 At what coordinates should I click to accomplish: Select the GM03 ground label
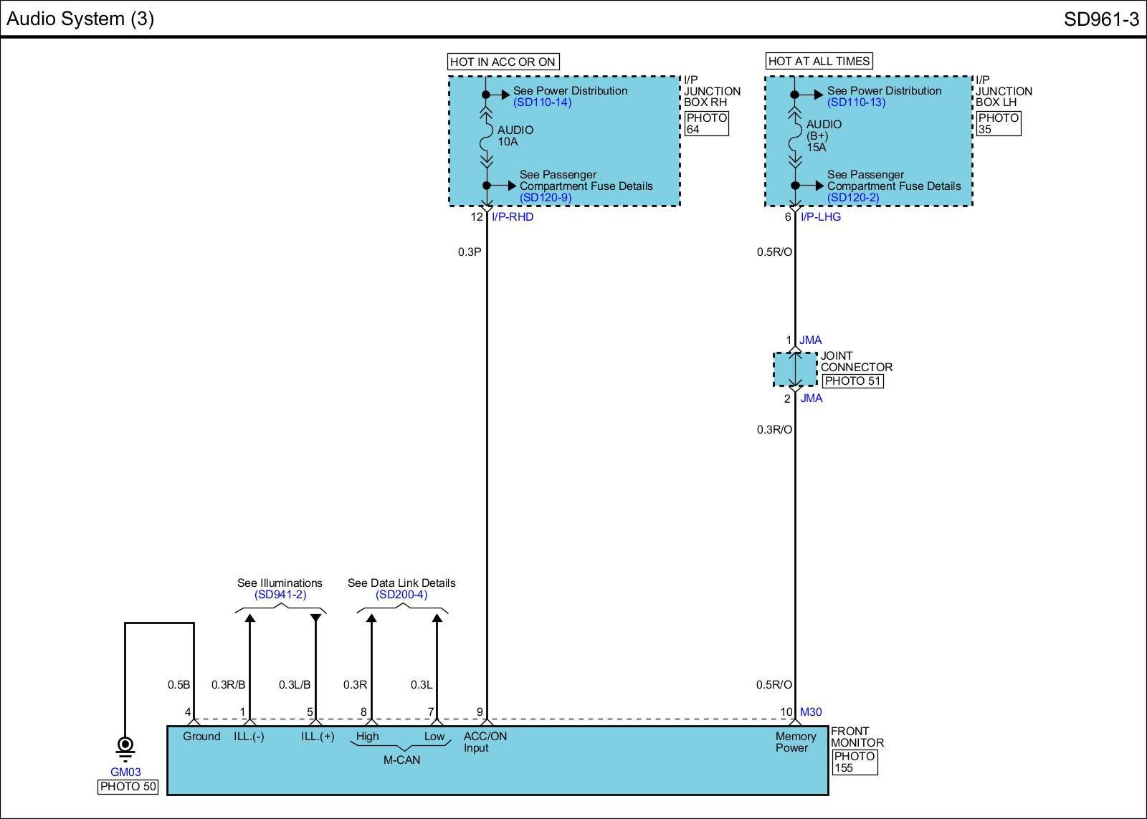tap(125, 772)
